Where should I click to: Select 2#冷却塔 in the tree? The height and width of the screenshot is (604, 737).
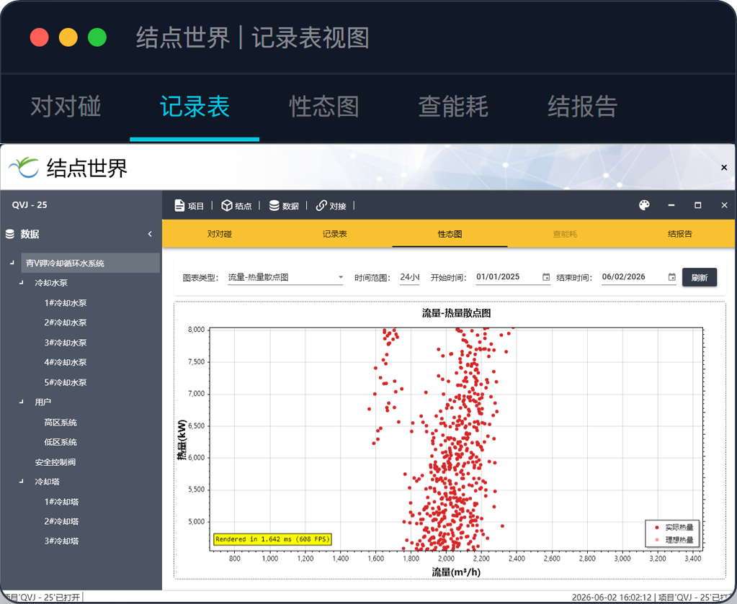pyautogui.click(x=61, y=521)
